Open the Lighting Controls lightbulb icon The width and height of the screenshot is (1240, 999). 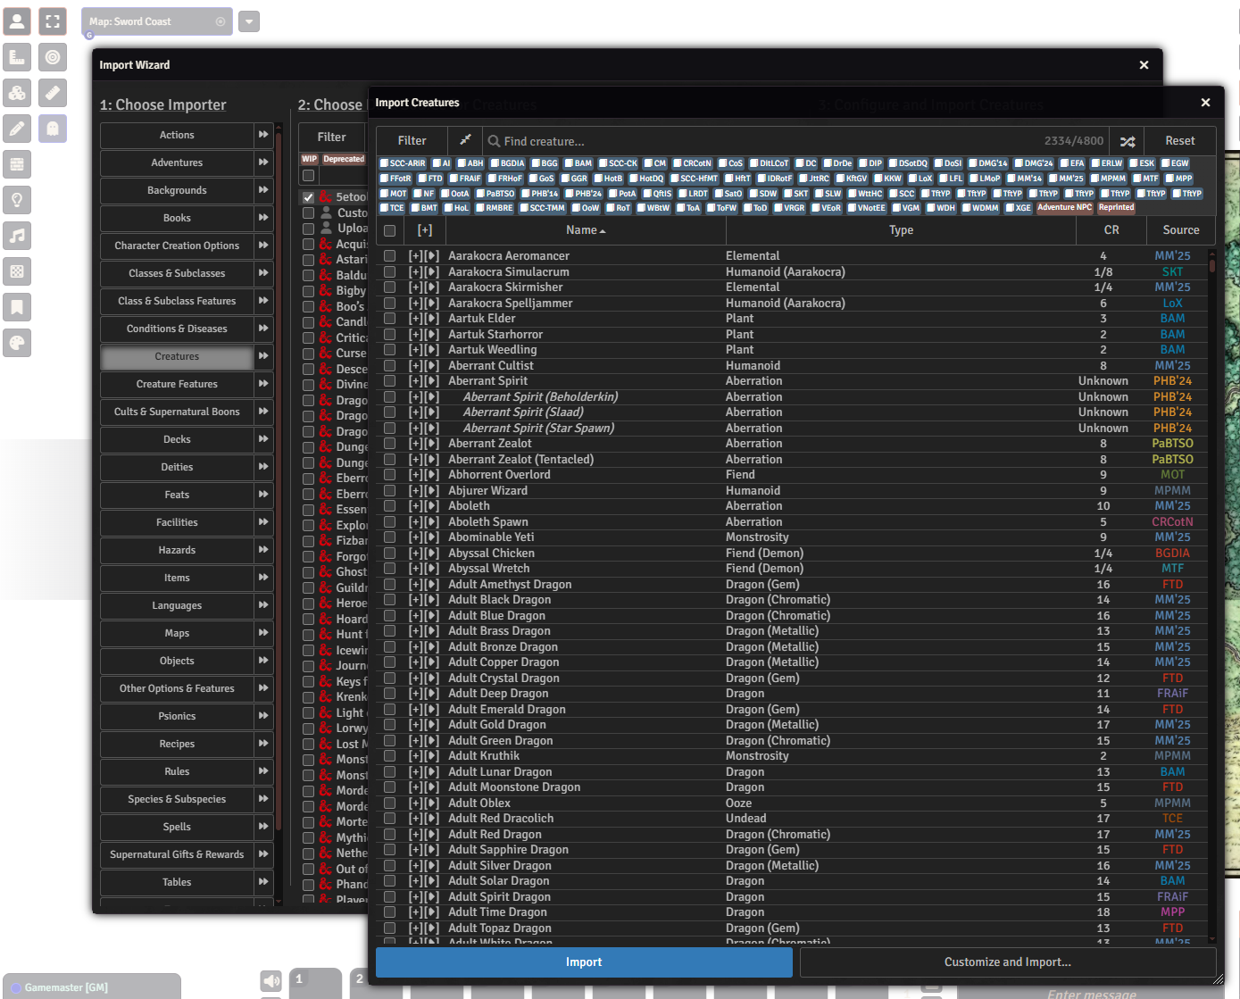pyautogui.click(x=17, y=200)
